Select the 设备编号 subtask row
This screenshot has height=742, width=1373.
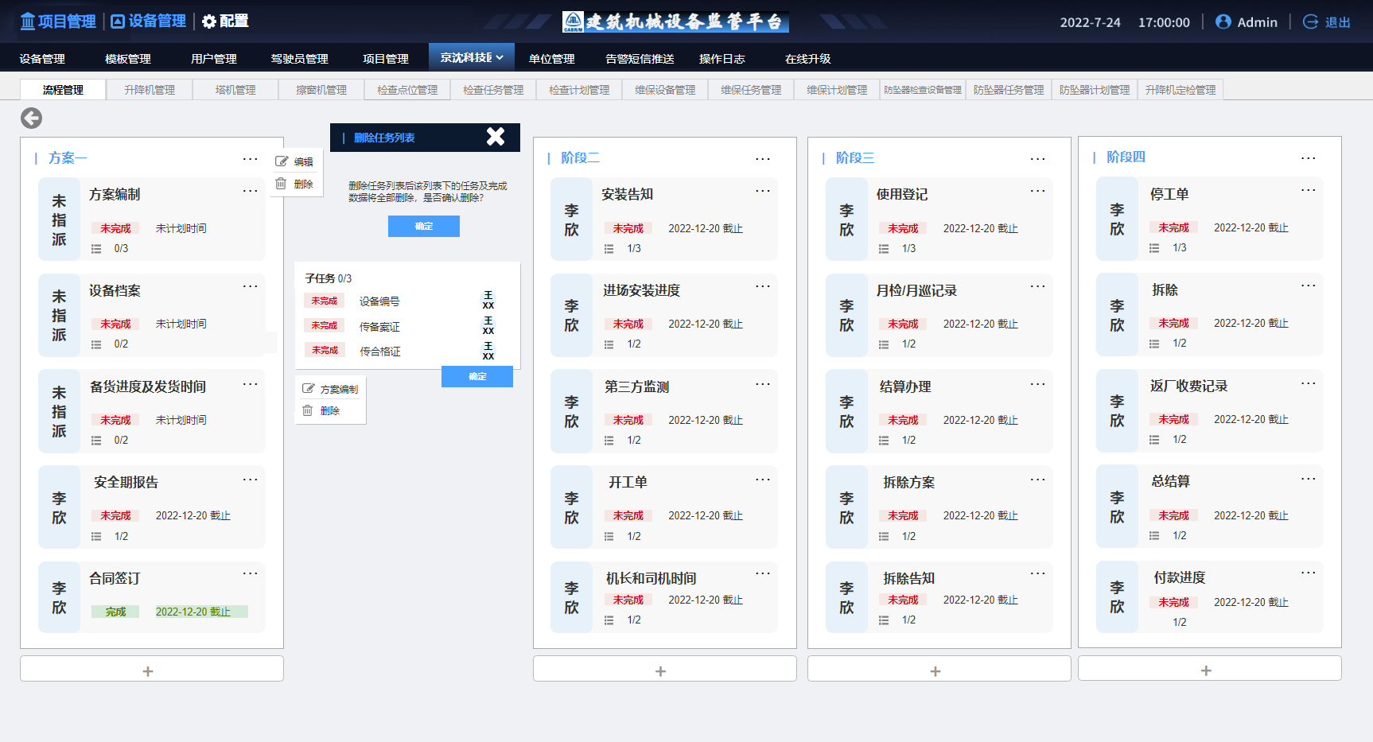(x=403, y=301)
